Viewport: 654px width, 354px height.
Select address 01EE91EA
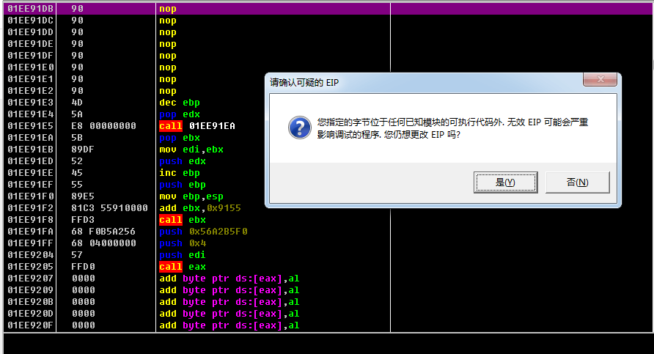[31, 138]
